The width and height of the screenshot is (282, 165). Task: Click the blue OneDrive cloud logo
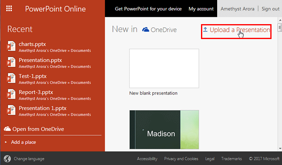coord(146,29)
